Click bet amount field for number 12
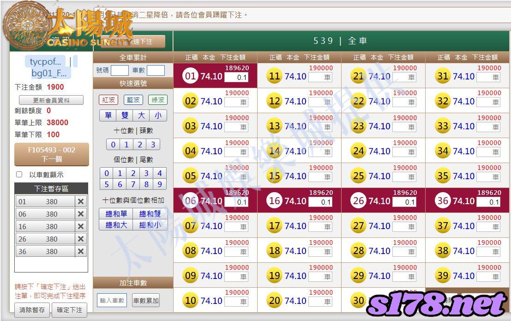Viewport: 511px width, 321px height. [320, 102]
